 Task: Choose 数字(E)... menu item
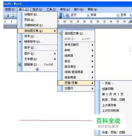tap(37, 48)
